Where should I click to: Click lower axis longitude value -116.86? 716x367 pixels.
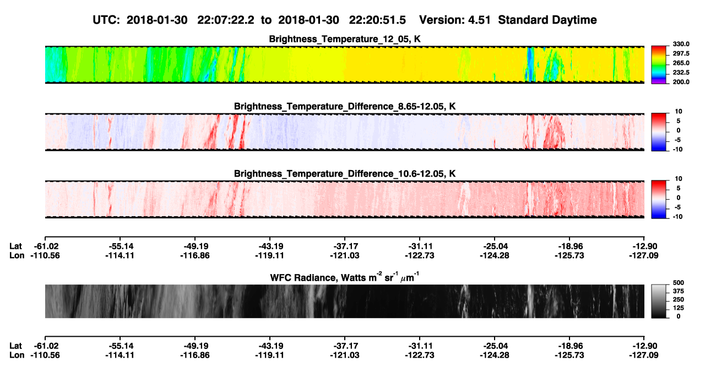point(194,355)
